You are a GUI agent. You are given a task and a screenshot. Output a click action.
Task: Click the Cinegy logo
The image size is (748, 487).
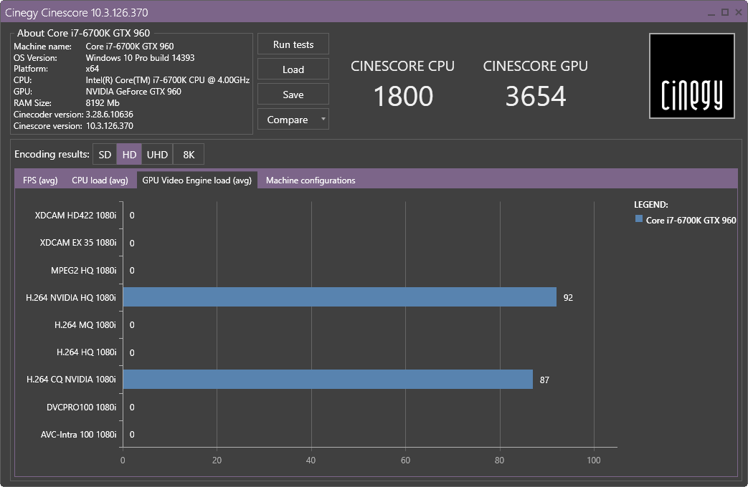pos(692,76)
